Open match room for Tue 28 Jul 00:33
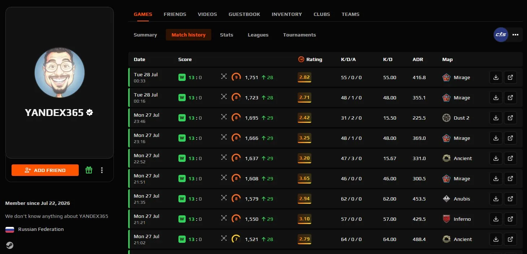 [510, 77]
